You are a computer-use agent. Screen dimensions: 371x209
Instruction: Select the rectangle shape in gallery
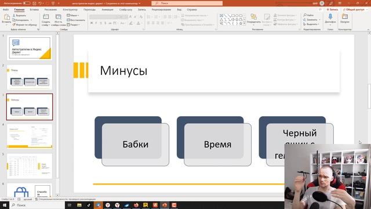[x=233, y=16]
